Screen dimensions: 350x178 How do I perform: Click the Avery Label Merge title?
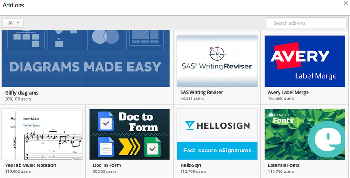click(288, 92)
